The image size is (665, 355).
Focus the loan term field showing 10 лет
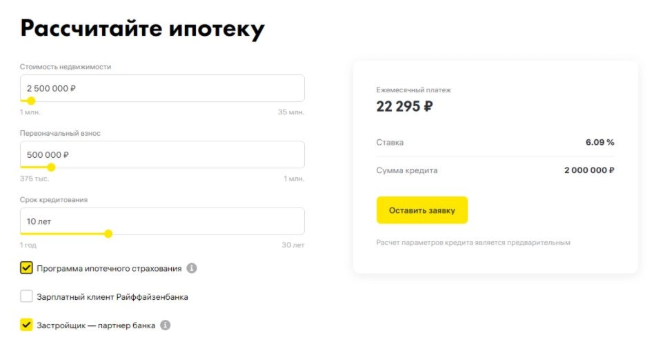[162, 221]
